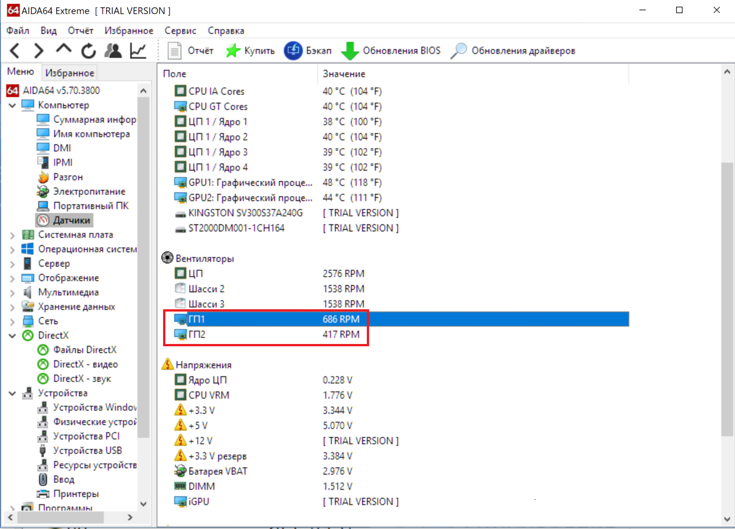
Task: Click the AIDA64 v5.70.3800 root node
Action: pyautogui.click(x=53, y=90)
